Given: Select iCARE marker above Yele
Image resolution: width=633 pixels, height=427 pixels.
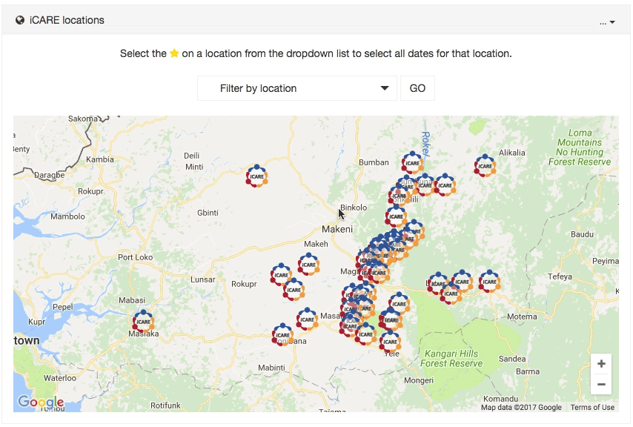Looking at the screenshot, I should [390, 341].
